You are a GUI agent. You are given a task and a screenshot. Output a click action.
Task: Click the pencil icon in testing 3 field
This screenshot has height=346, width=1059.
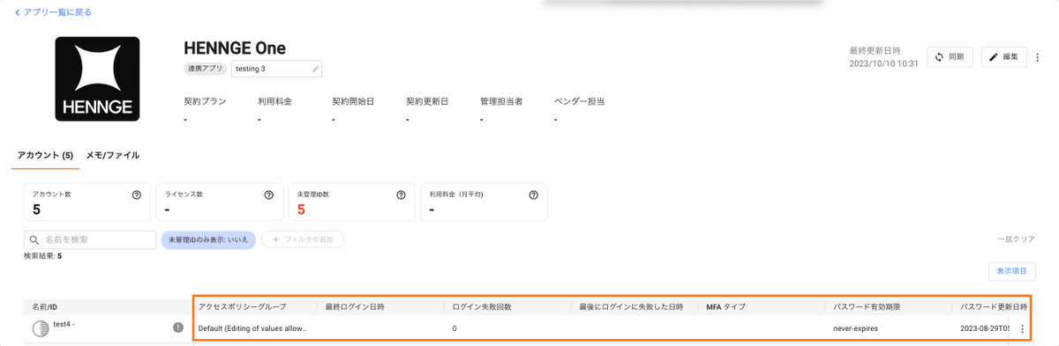[316, 69]
